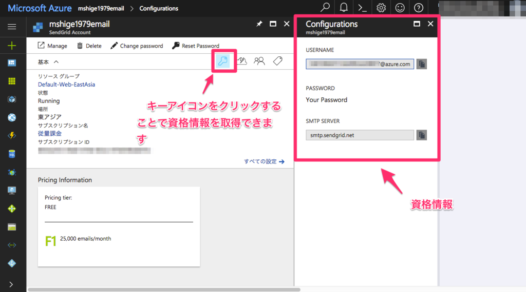The image size is (526, 292).
Task: Open SQL databases icon in sidebar
Action: 12,154
